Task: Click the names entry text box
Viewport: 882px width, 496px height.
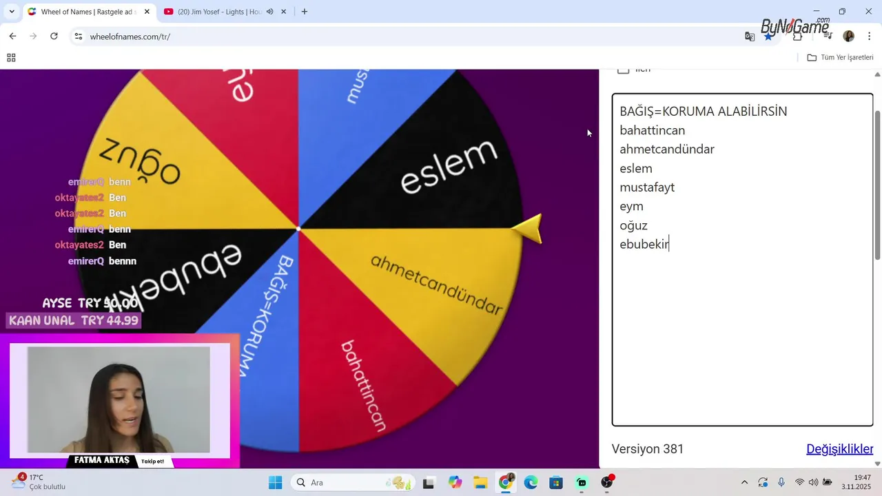Action: [742, 260]
